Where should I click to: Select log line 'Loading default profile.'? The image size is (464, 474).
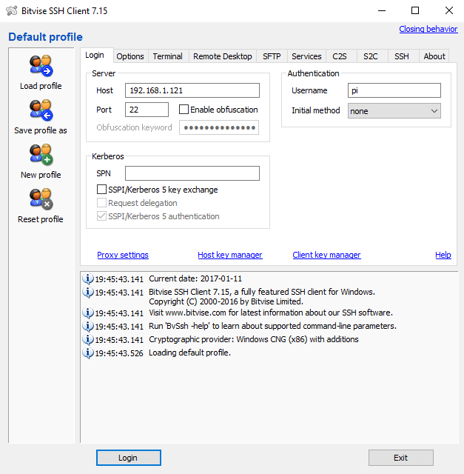click(x=189, y=353)
